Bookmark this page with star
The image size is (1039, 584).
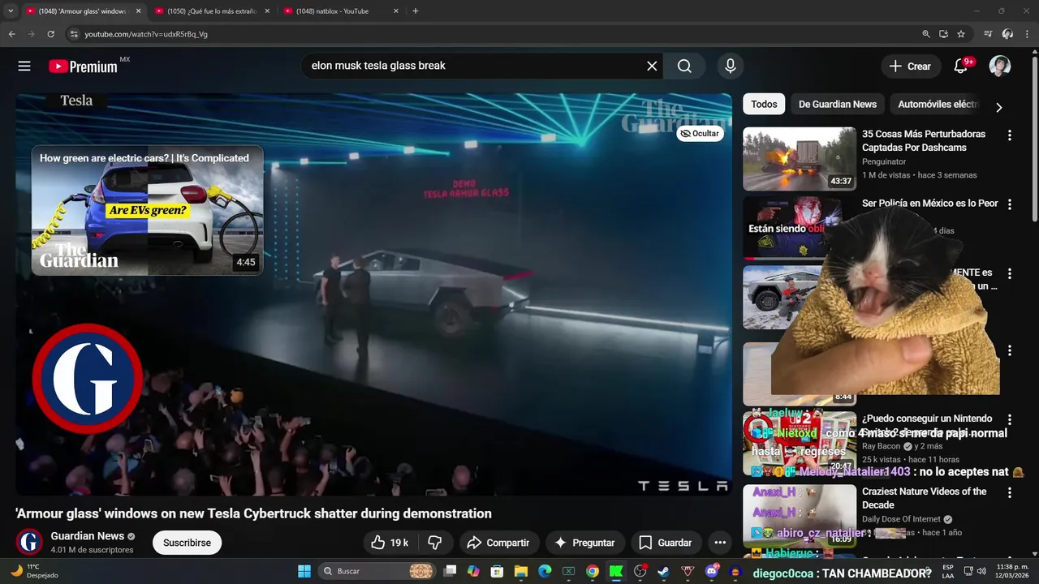pos(961,34)
